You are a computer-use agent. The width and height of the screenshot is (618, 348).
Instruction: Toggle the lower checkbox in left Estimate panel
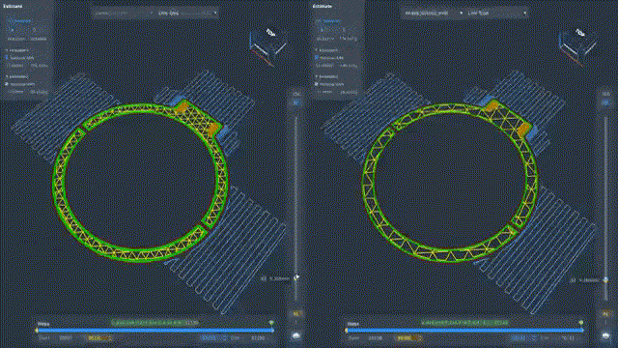[7, 84]
